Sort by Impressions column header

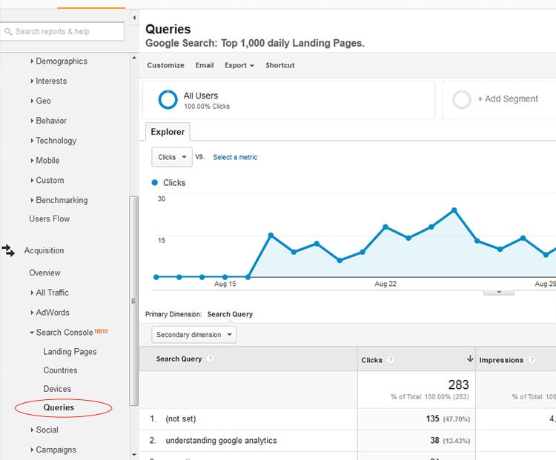pyautogui.click(x=501, y=360)
